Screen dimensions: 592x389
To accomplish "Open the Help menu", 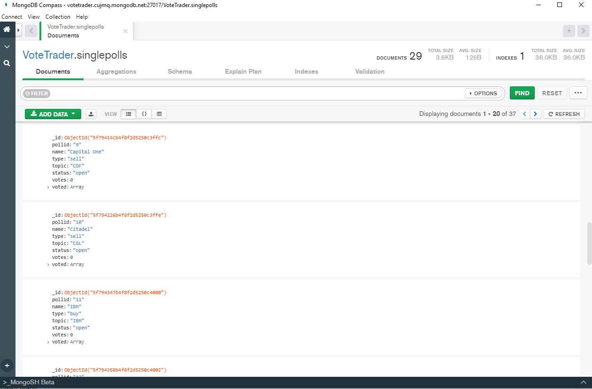I will click(x=82, y=16).
